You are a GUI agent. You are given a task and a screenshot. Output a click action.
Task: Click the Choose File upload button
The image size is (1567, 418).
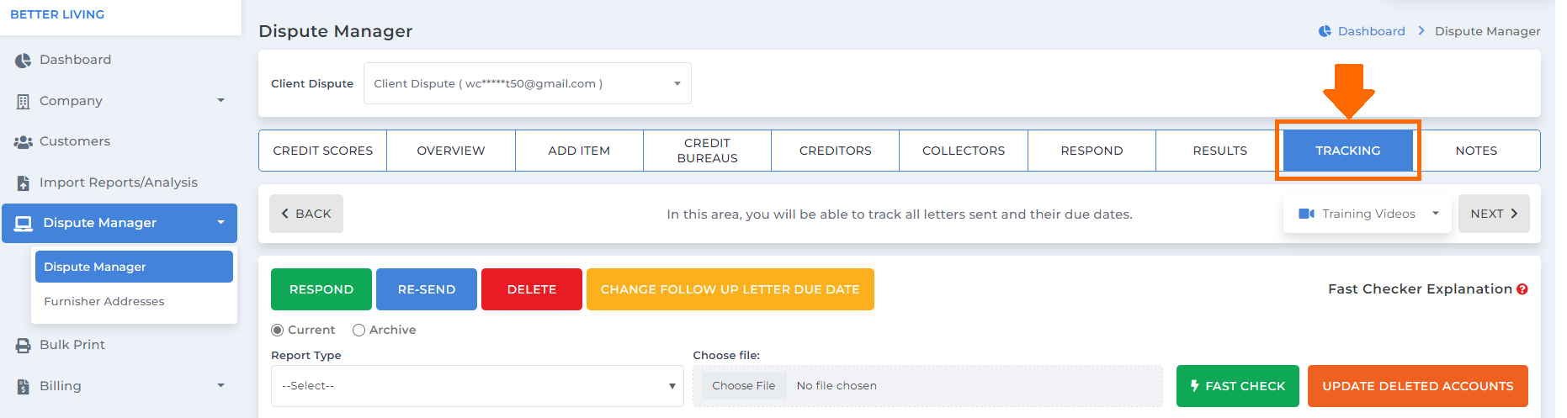tap(744, 386)
